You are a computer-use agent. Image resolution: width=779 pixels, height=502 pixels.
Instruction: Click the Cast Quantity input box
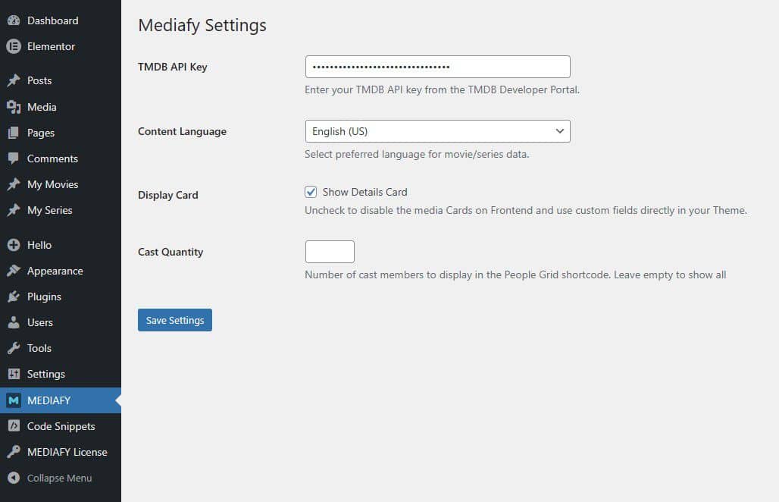coord(330,252)
